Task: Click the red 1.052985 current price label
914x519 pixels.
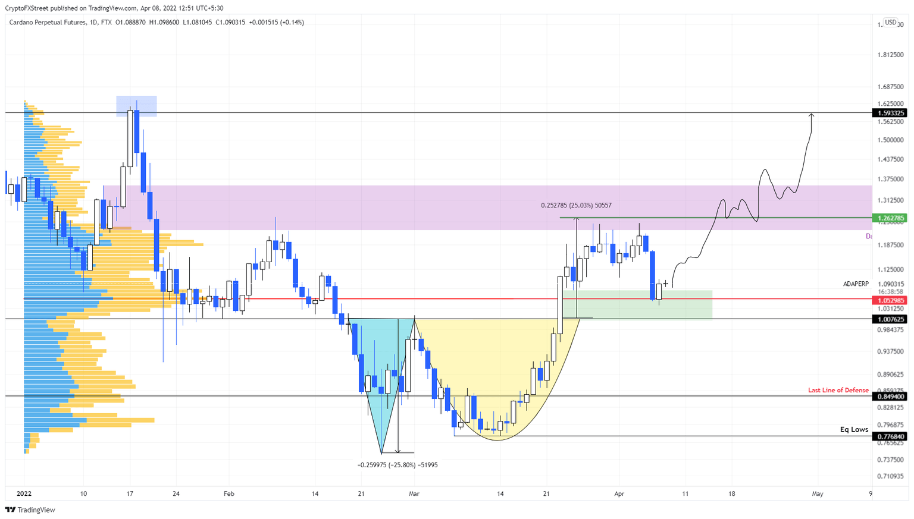Action: point(891,301)
